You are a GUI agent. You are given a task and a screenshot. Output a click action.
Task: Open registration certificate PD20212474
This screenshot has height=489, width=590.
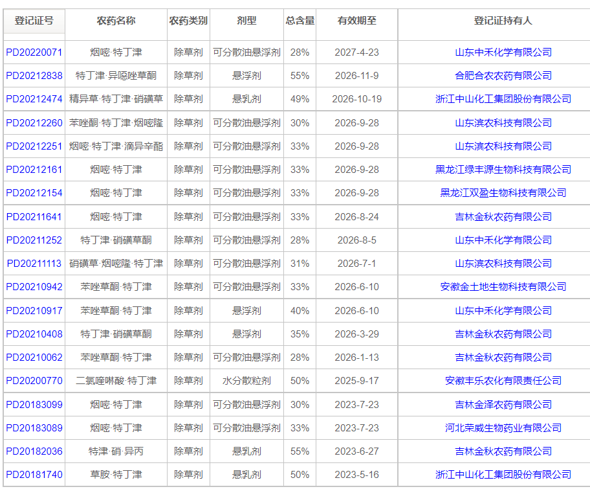pyautogui.click(x=33, y=99)
